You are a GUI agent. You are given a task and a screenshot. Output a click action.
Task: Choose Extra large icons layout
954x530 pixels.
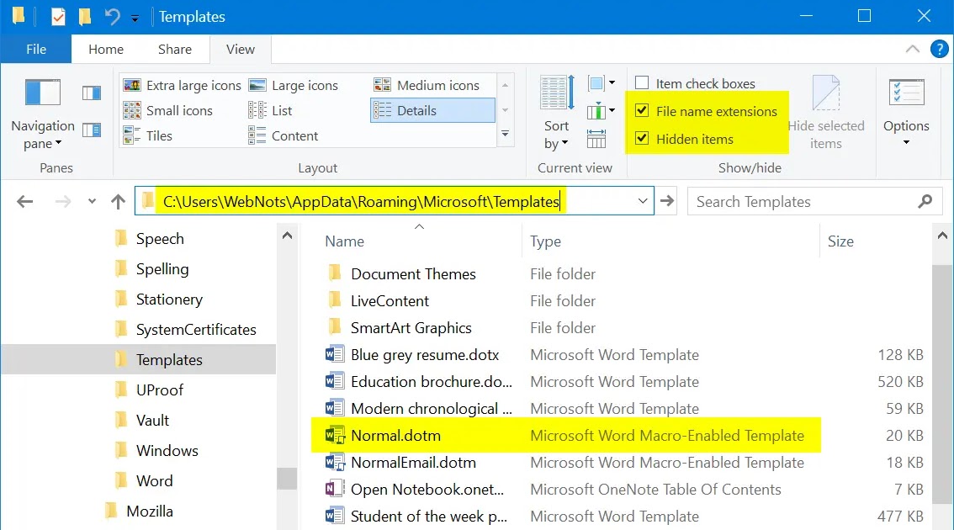[x=183, y=85]
